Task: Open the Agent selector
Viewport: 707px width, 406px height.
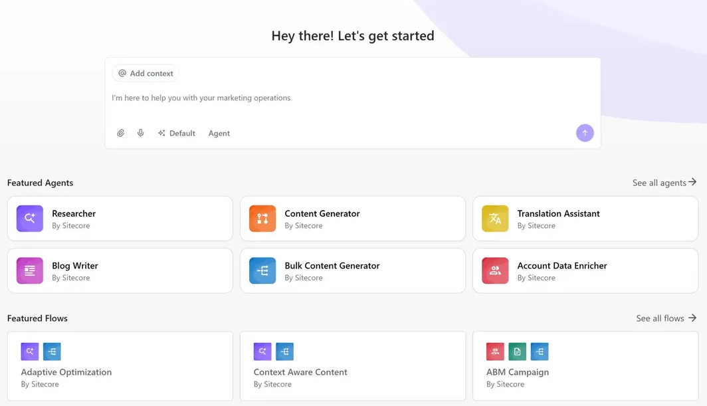Action: tap(219, 133)
